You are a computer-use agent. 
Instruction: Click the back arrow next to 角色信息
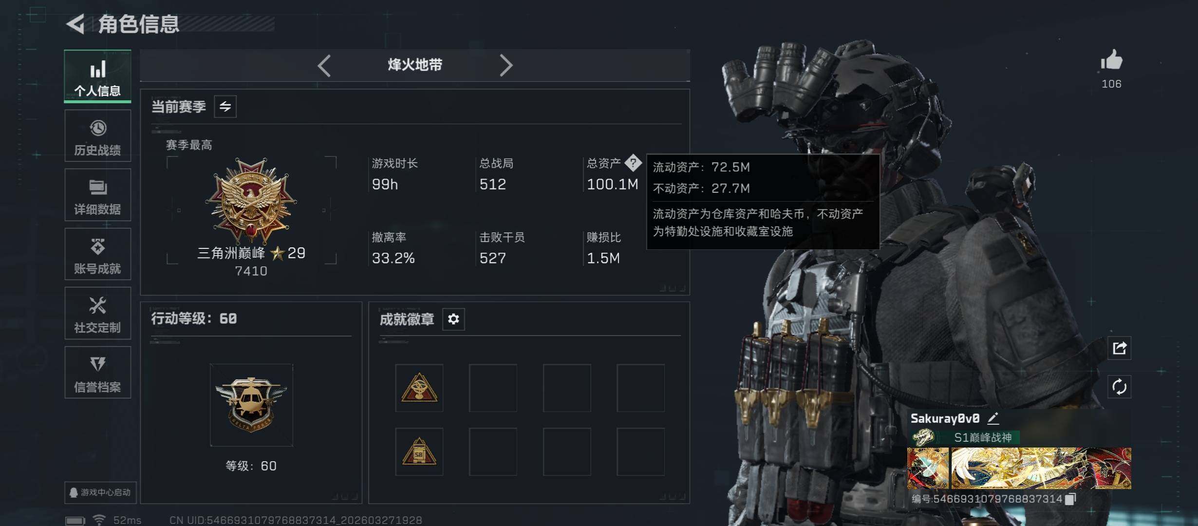(x=76, y=24)
